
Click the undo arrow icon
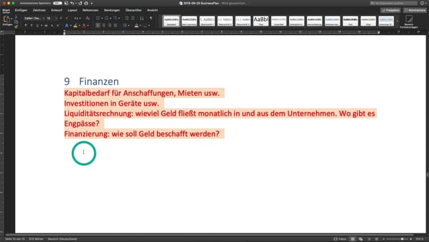[x=72, y=3]
